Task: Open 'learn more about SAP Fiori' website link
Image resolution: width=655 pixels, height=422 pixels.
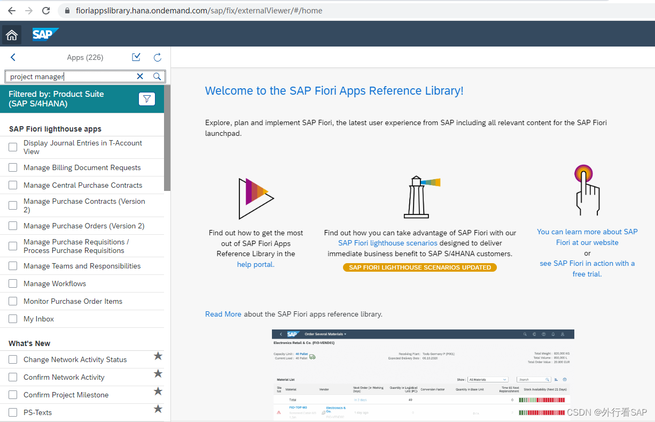Action: coord(587,237)
